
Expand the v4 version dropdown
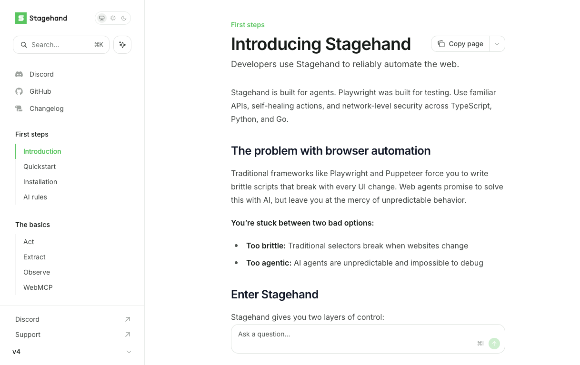pyautogui.click(x=72, y=352)
